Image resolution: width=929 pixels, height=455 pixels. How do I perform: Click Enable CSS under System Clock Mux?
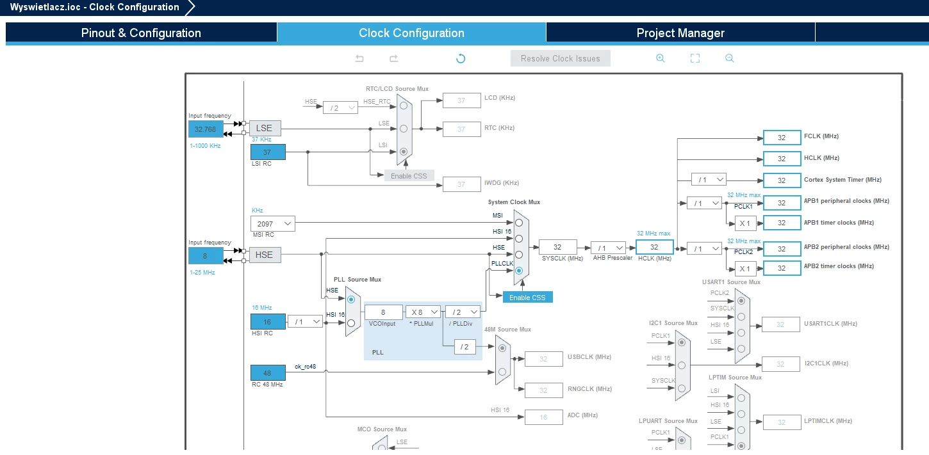click(527, 298)
